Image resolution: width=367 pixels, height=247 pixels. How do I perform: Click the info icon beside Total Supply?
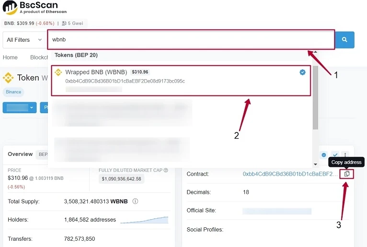coord(135,201)
